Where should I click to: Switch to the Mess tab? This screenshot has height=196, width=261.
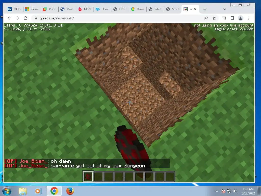tap(67, 9)
